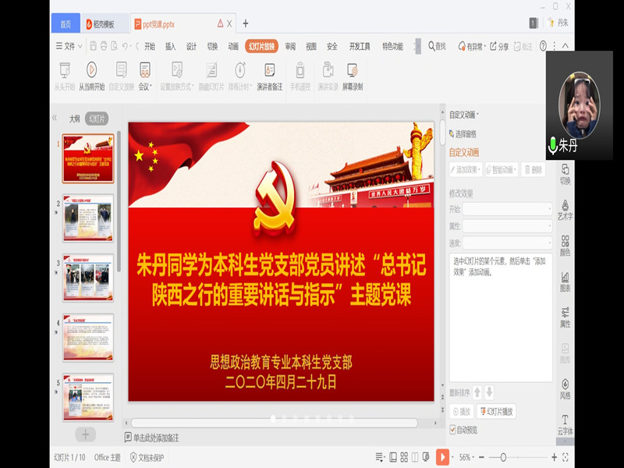The image size is (624, 468).
Task: Open the 特色功能 ribbon tab
Action: [x=392, y=46]
